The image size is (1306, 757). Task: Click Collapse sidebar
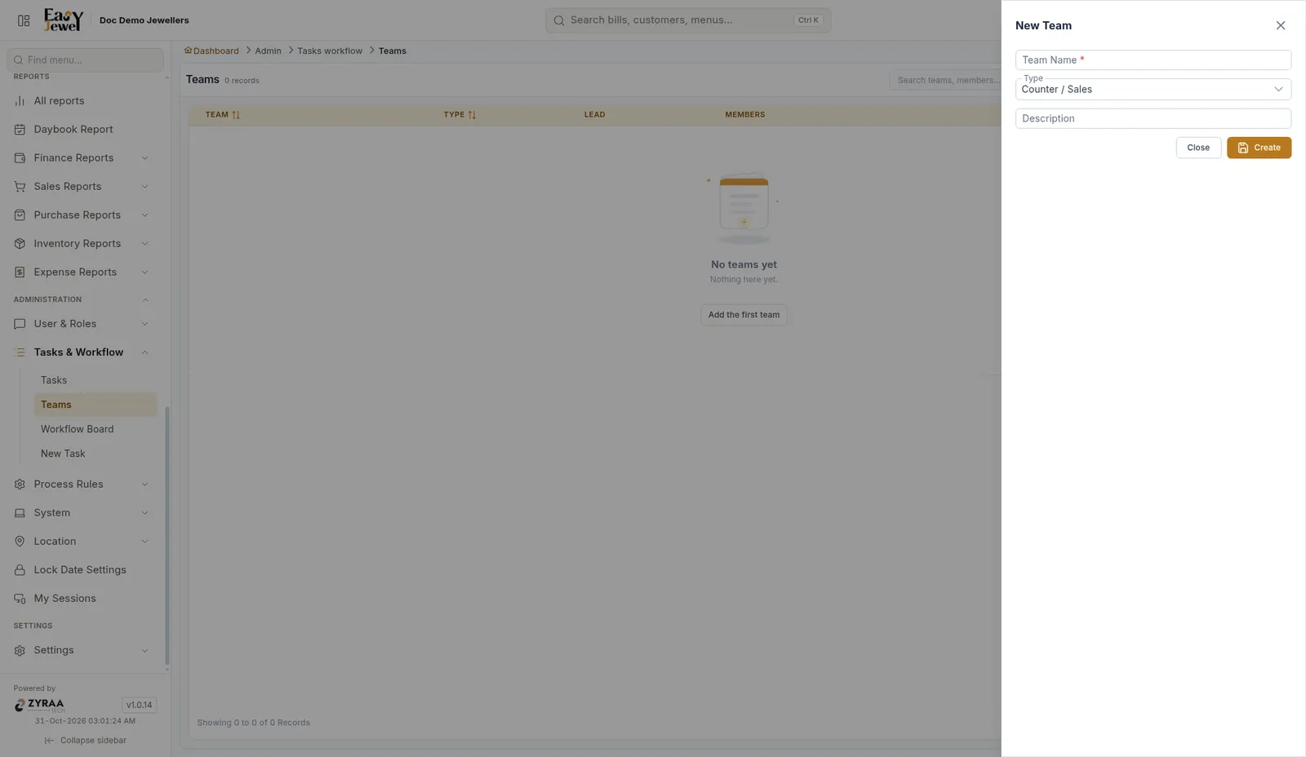(x=86, y=741)
